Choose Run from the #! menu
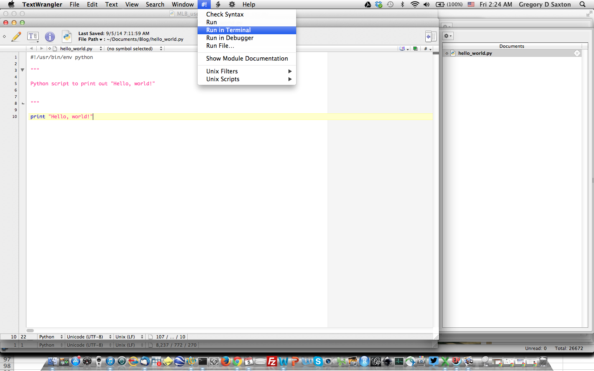 coord(247,22)
